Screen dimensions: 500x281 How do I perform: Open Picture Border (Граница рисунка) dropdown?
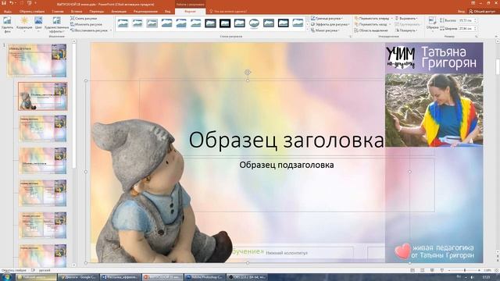[327, 19]
